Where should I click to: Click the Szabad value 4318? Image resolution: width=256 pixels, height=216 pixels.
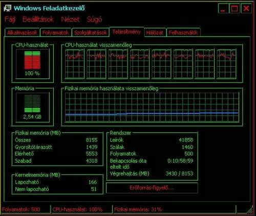pyautogui.click(x=92, y=161)
